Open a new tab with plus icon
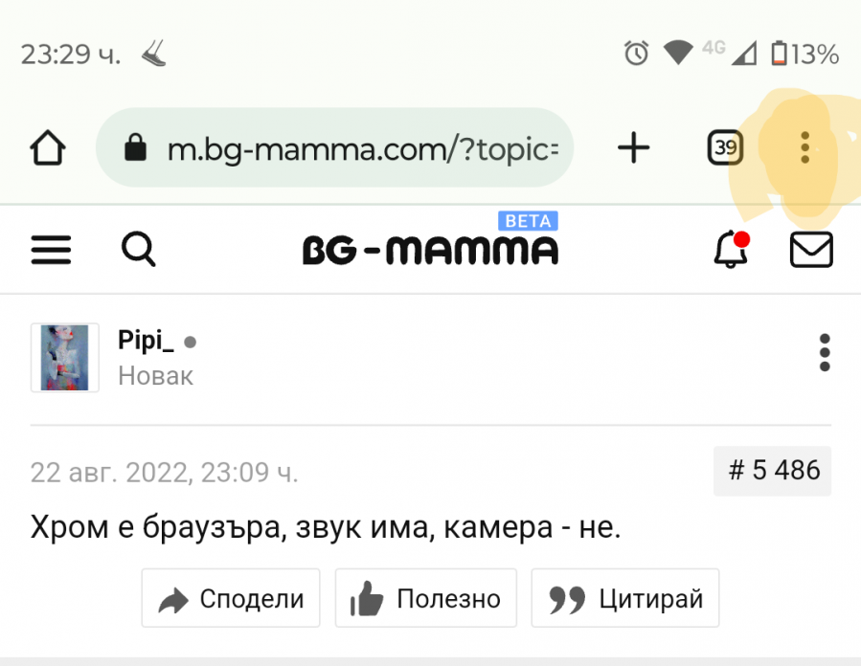This screenshot has height=666, width=861. click(633, 147)
